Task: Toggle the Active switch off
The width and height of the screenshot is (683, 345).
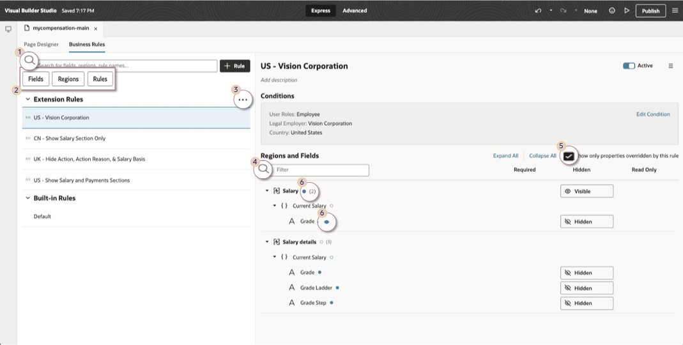Action: click(x=629, y=66)
